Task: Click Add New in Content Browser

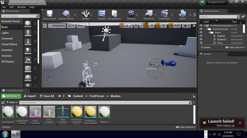Action: point(11,96)
